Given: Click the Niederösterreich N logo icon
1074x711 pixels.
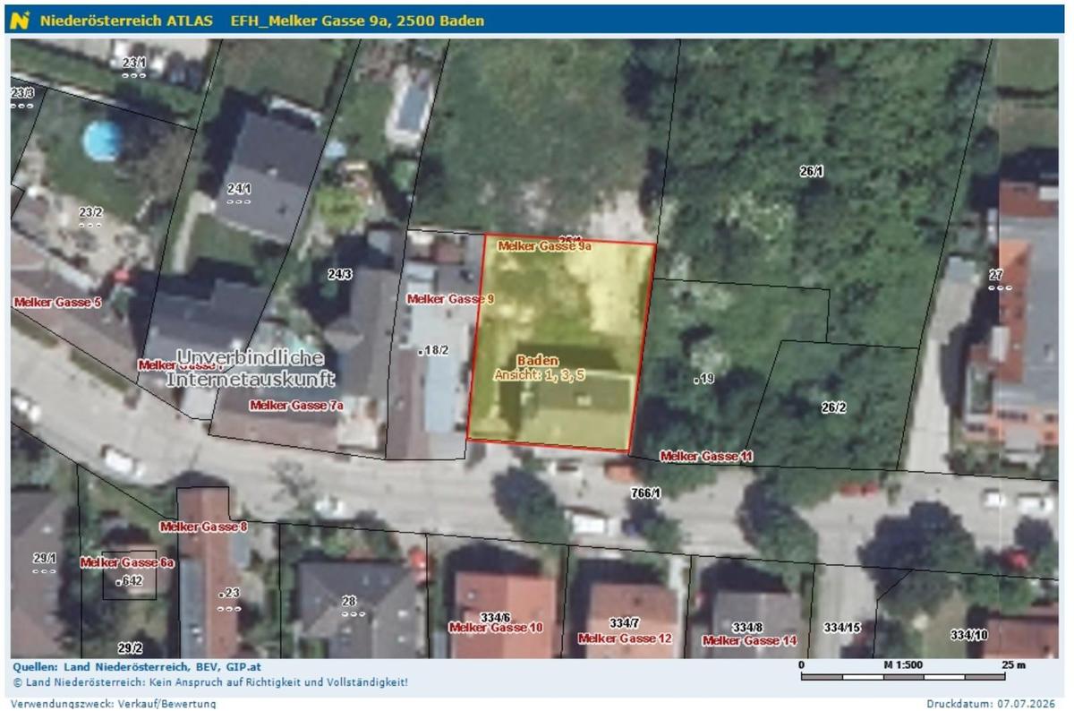Looking at the screenshot, I should [x=21, y=20].
